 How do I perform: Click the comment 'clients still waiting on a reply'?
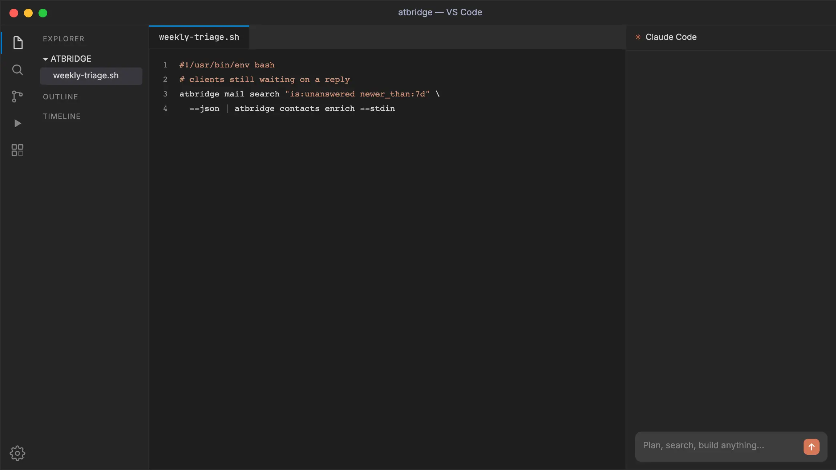(x=270, y=79)
